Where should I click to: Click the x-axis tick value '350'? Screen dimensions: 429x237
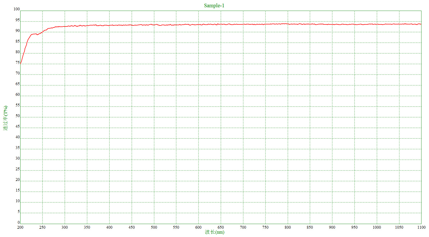[87, 227]
